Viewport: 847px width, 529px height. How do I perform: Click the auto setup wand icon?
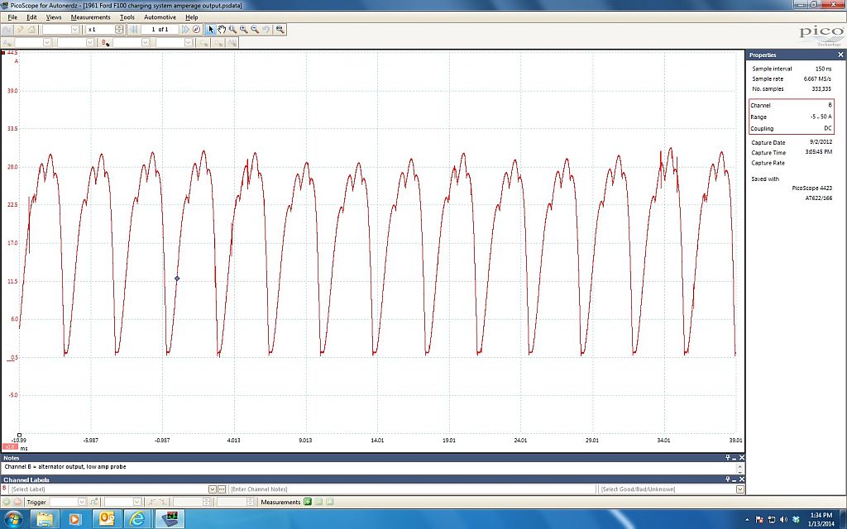pos(20,29)
